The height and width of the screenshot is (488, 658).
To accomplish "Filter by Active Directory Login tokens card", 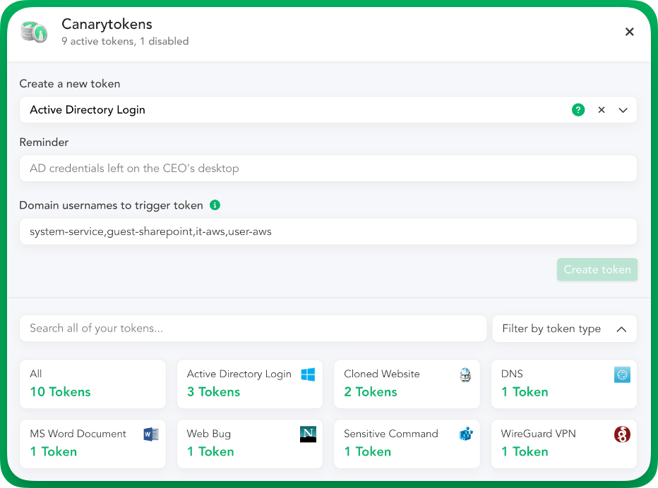I will pos(250,384).
